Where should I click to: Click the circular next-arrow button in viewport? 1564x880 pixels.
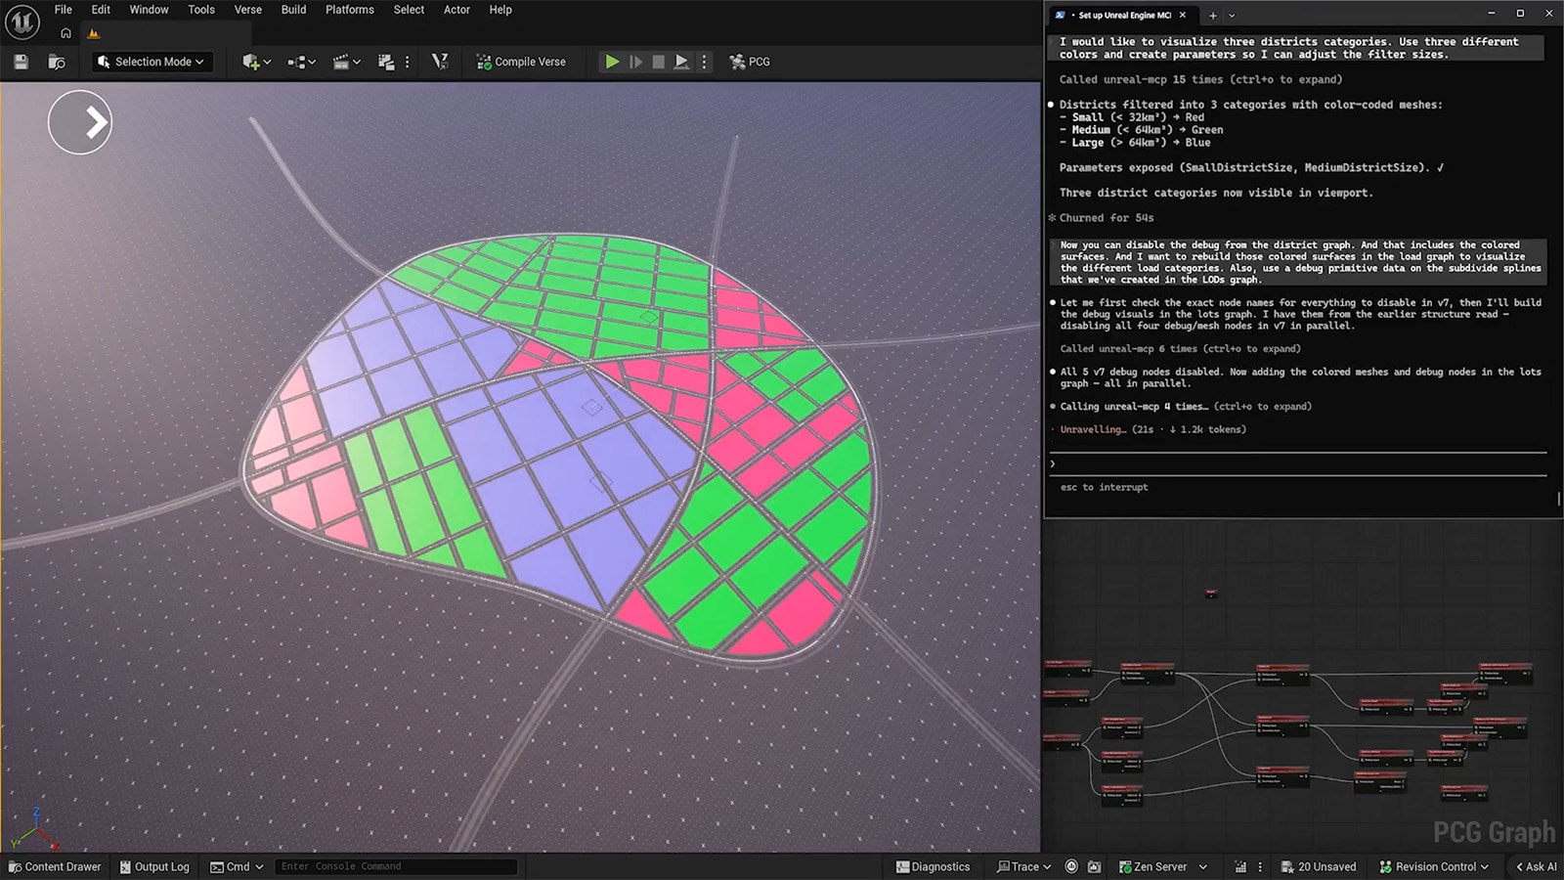point(80,122)
